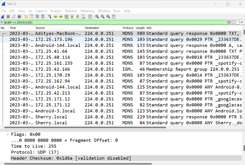
Task: Select Android-144.local packet with length 133
Action: click(x=121, y=45)
